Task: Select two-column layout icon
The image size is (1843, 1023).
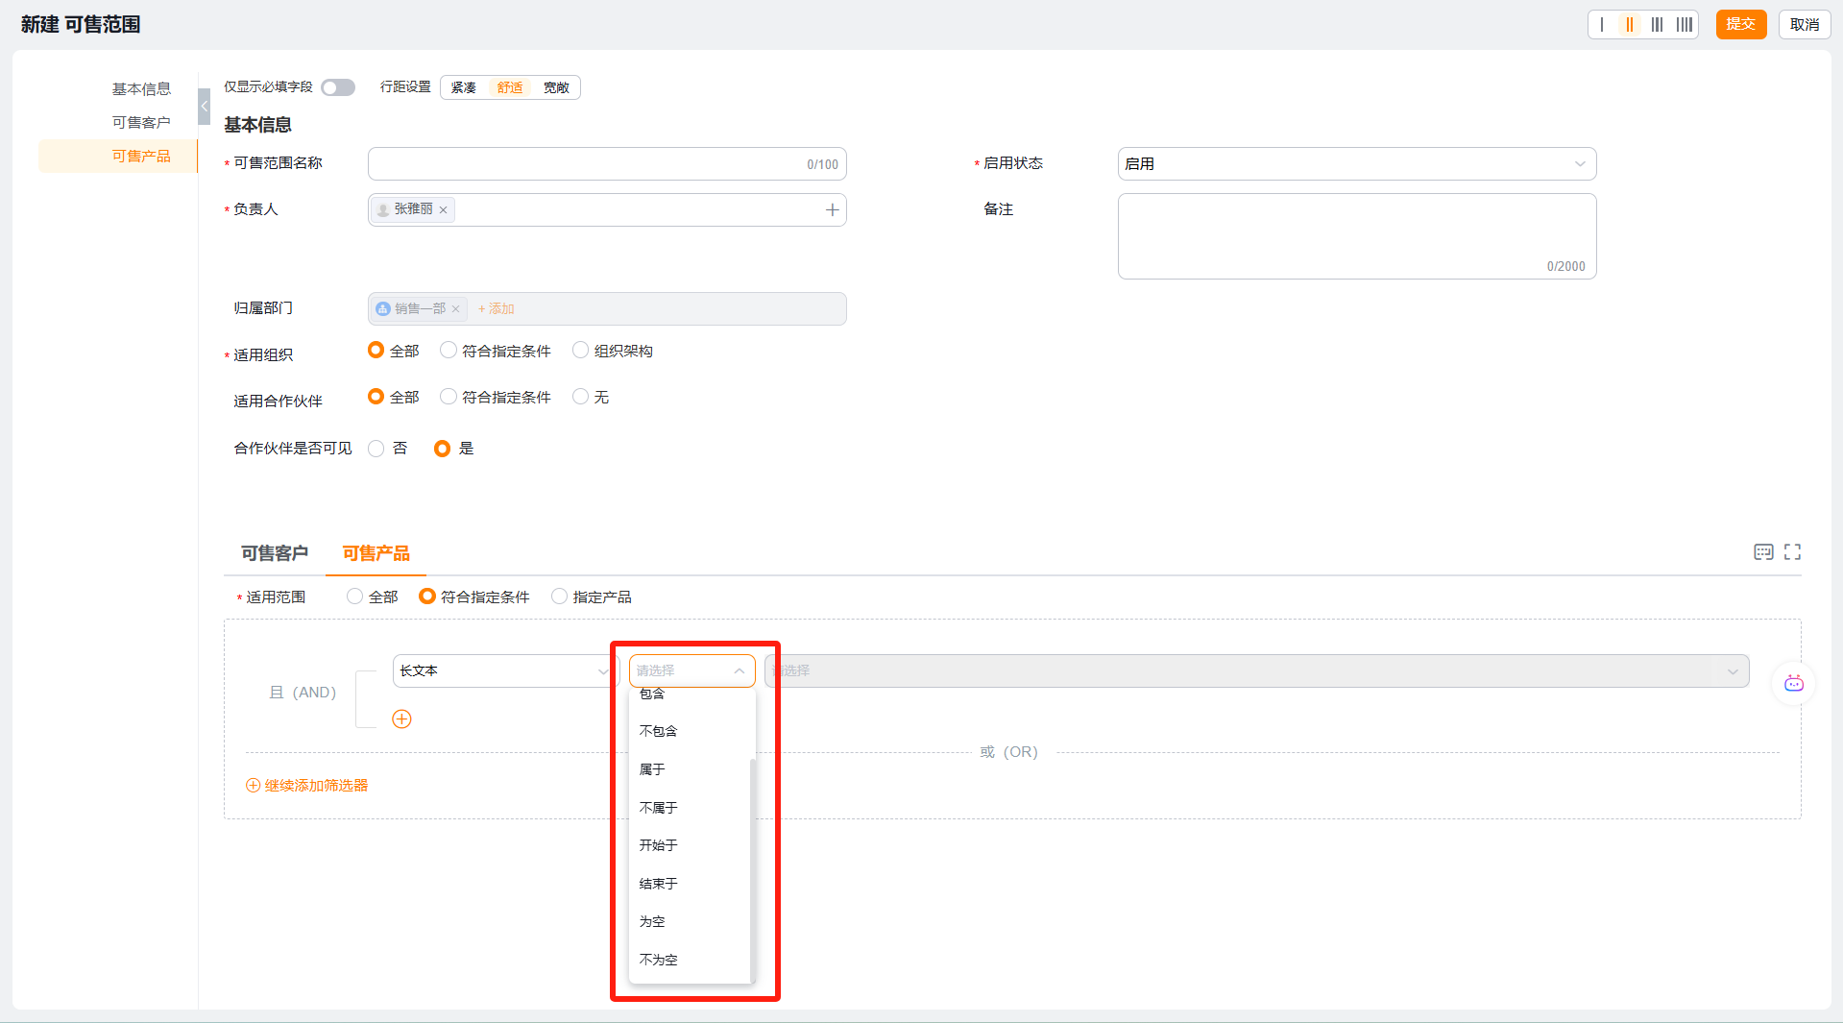Action: [x=1630, y=25]
